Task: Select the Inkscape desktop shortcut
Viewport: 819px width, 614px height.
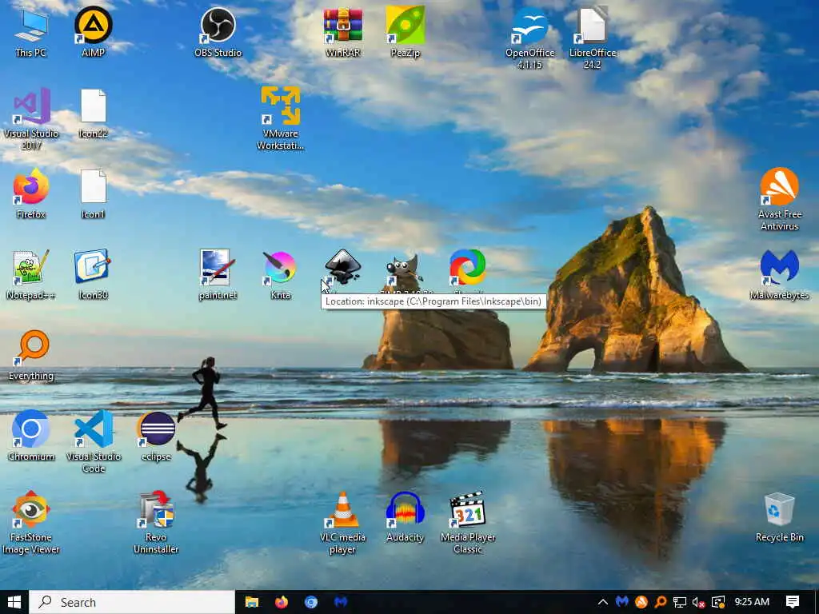Action: coord(342,267)
